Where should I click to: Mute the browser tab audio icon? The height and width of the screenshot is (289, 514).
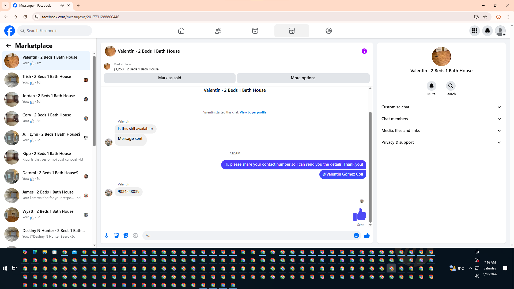[x=62, y=5]
